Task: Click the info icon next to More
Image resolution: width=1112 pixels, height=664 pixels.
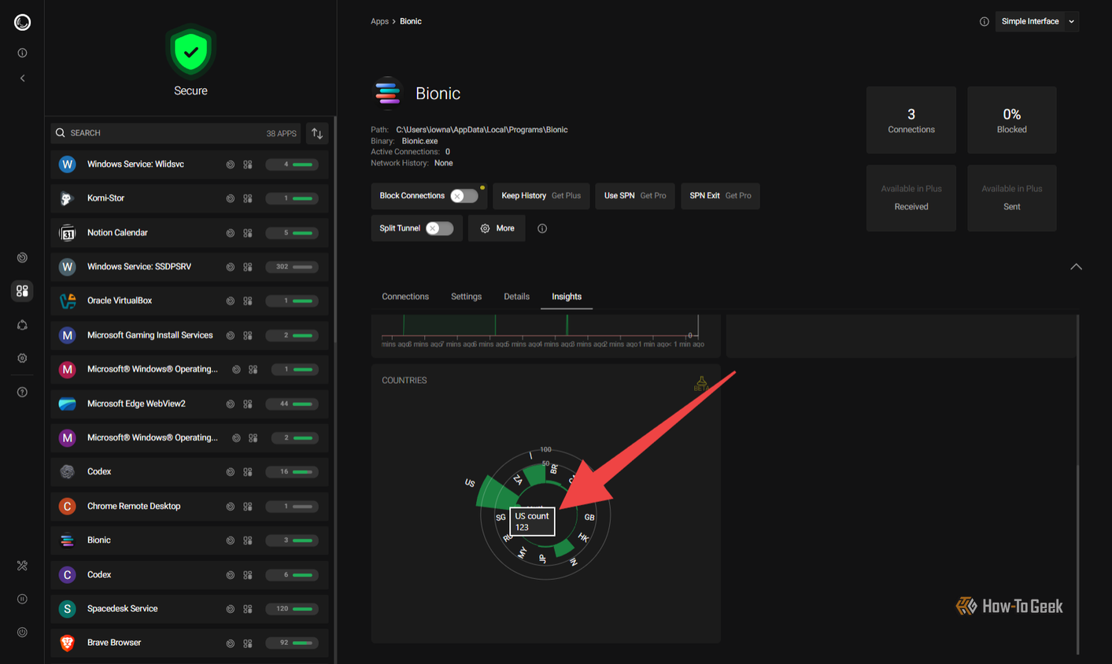Action: [x=542, y=228]
